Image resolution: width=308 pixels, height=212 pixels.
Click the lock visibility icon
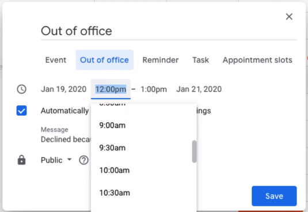pyautogui.click(x=22, y=160)
